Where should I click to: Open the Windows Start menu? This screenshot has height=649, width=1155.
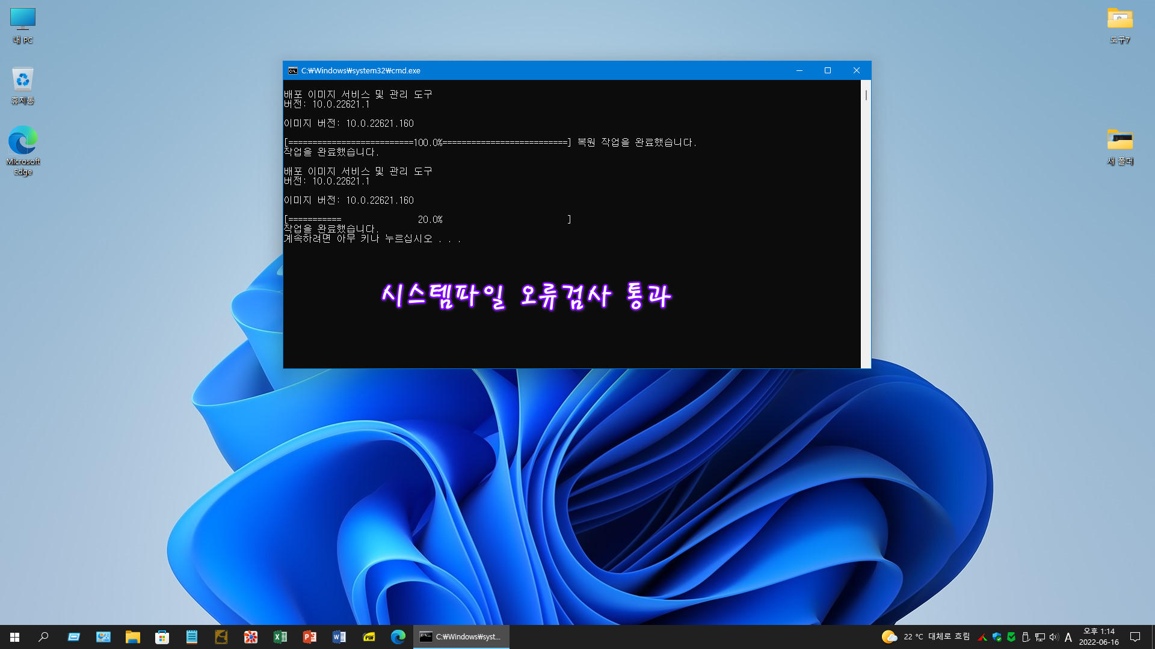coord(14,637)
